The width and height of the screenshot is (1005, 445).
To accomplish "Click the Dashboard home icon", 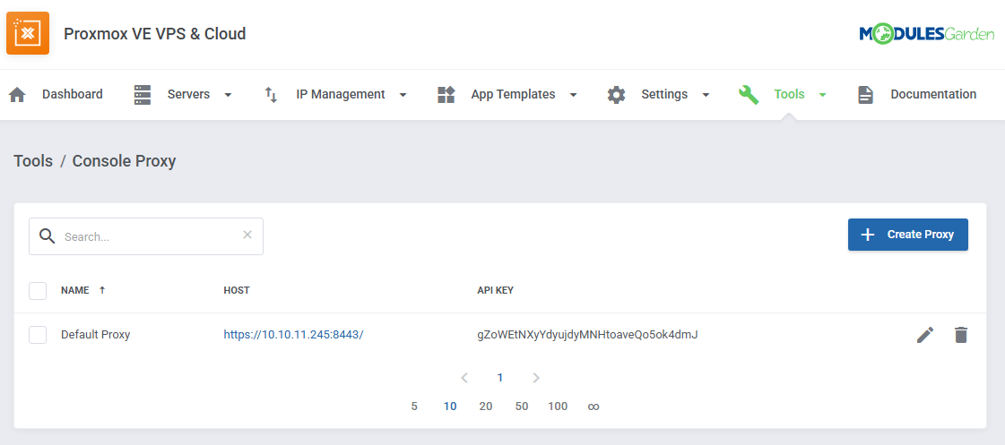I will 17,95.
